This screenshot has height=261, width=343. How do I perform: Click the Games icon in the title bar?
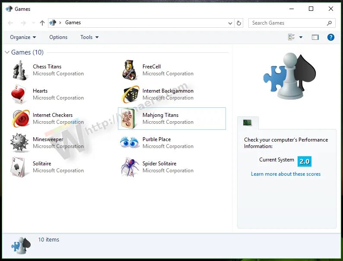click(9, 9)
